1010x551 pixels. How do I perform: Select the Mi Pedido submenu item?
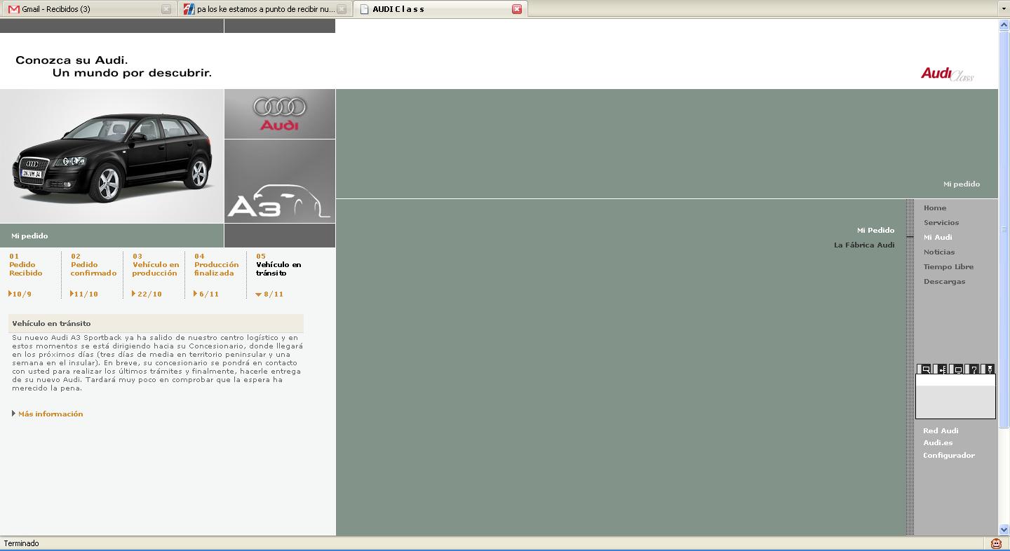coord(875,230)
